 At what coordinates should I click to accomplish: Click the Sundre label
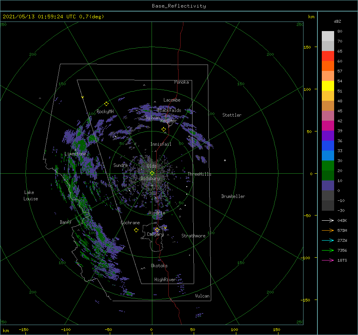click(x=121, y=165)
